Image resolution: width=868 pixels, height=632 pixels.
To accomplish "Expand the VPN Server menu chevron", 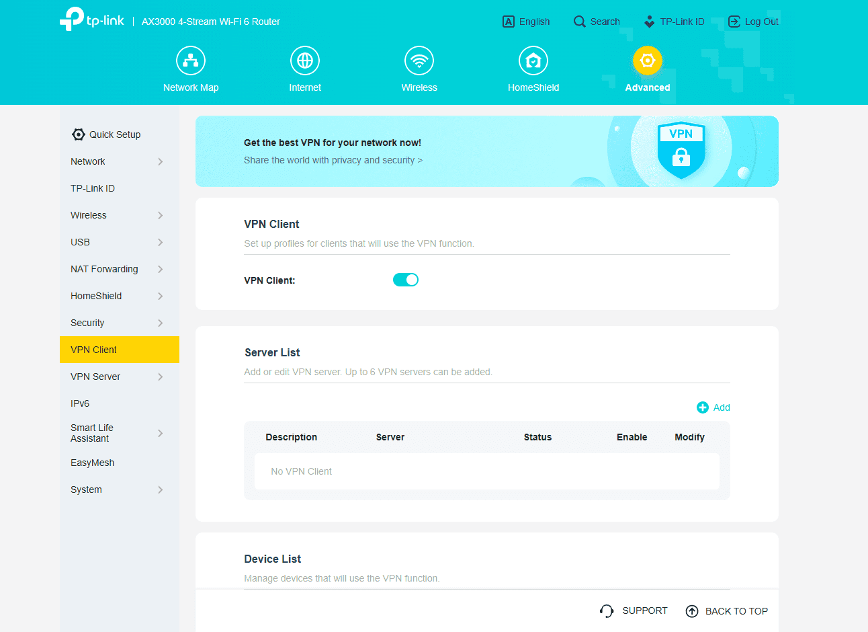I will (x=160, y=377).
